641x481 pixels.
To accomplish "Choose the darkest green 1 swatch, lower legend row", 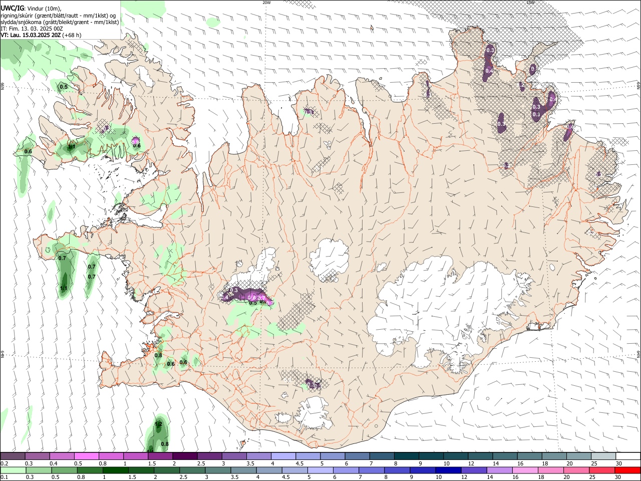I will pyautogui.click(x=115, y=470).
